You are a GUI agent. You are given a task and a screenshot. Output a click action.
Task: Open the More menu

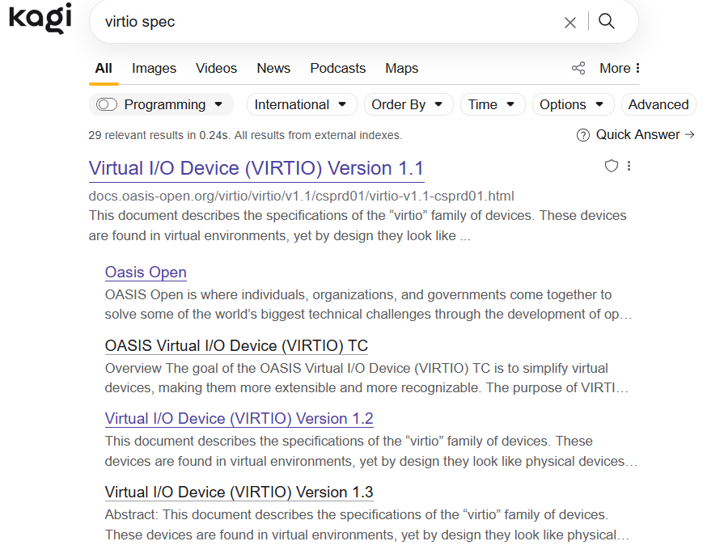[x=620, y=69]
